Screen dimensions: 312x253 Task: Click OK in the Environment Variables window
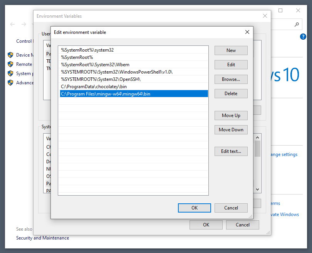[206, 225]
